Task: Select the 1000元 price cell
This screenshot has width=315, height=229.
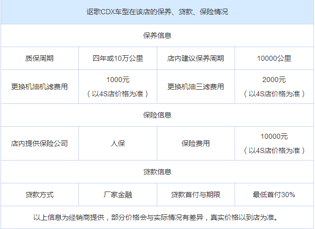Action: pos(118,87)
